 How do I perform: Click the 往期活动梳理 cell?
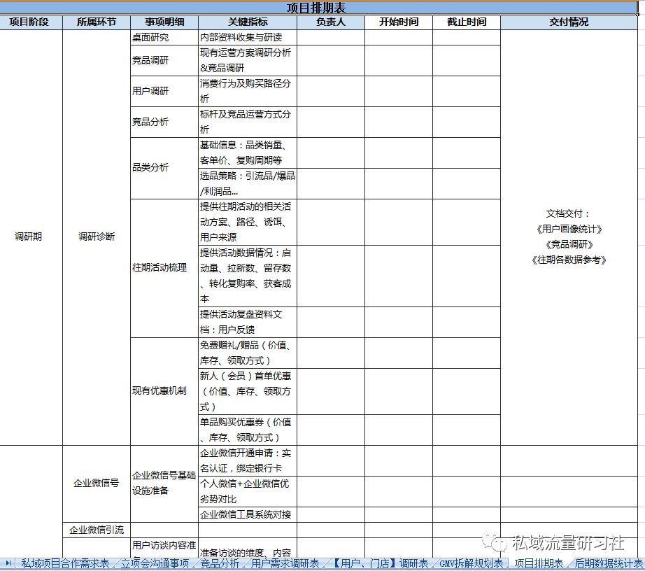164,268
